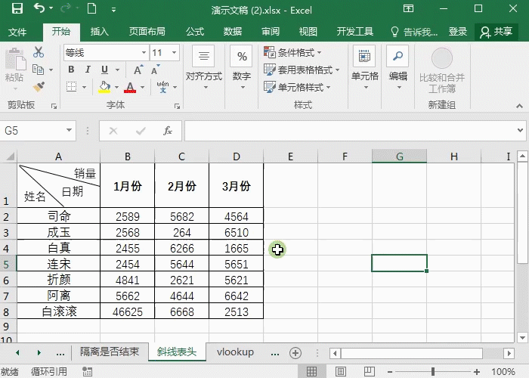This screenshot has width=529, height=378.
Task: Toggle italic formatting
Action: click(88, 70)
